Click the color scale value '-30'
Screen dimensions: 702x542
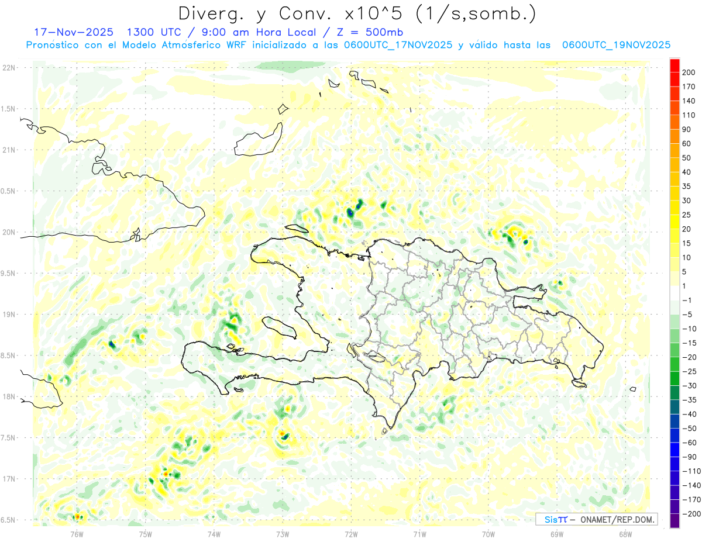[x=689, y=385]
